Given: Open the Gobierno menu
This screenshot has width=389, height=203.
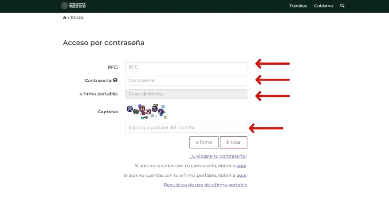Looking at the screenshot, I should [323, 6].
